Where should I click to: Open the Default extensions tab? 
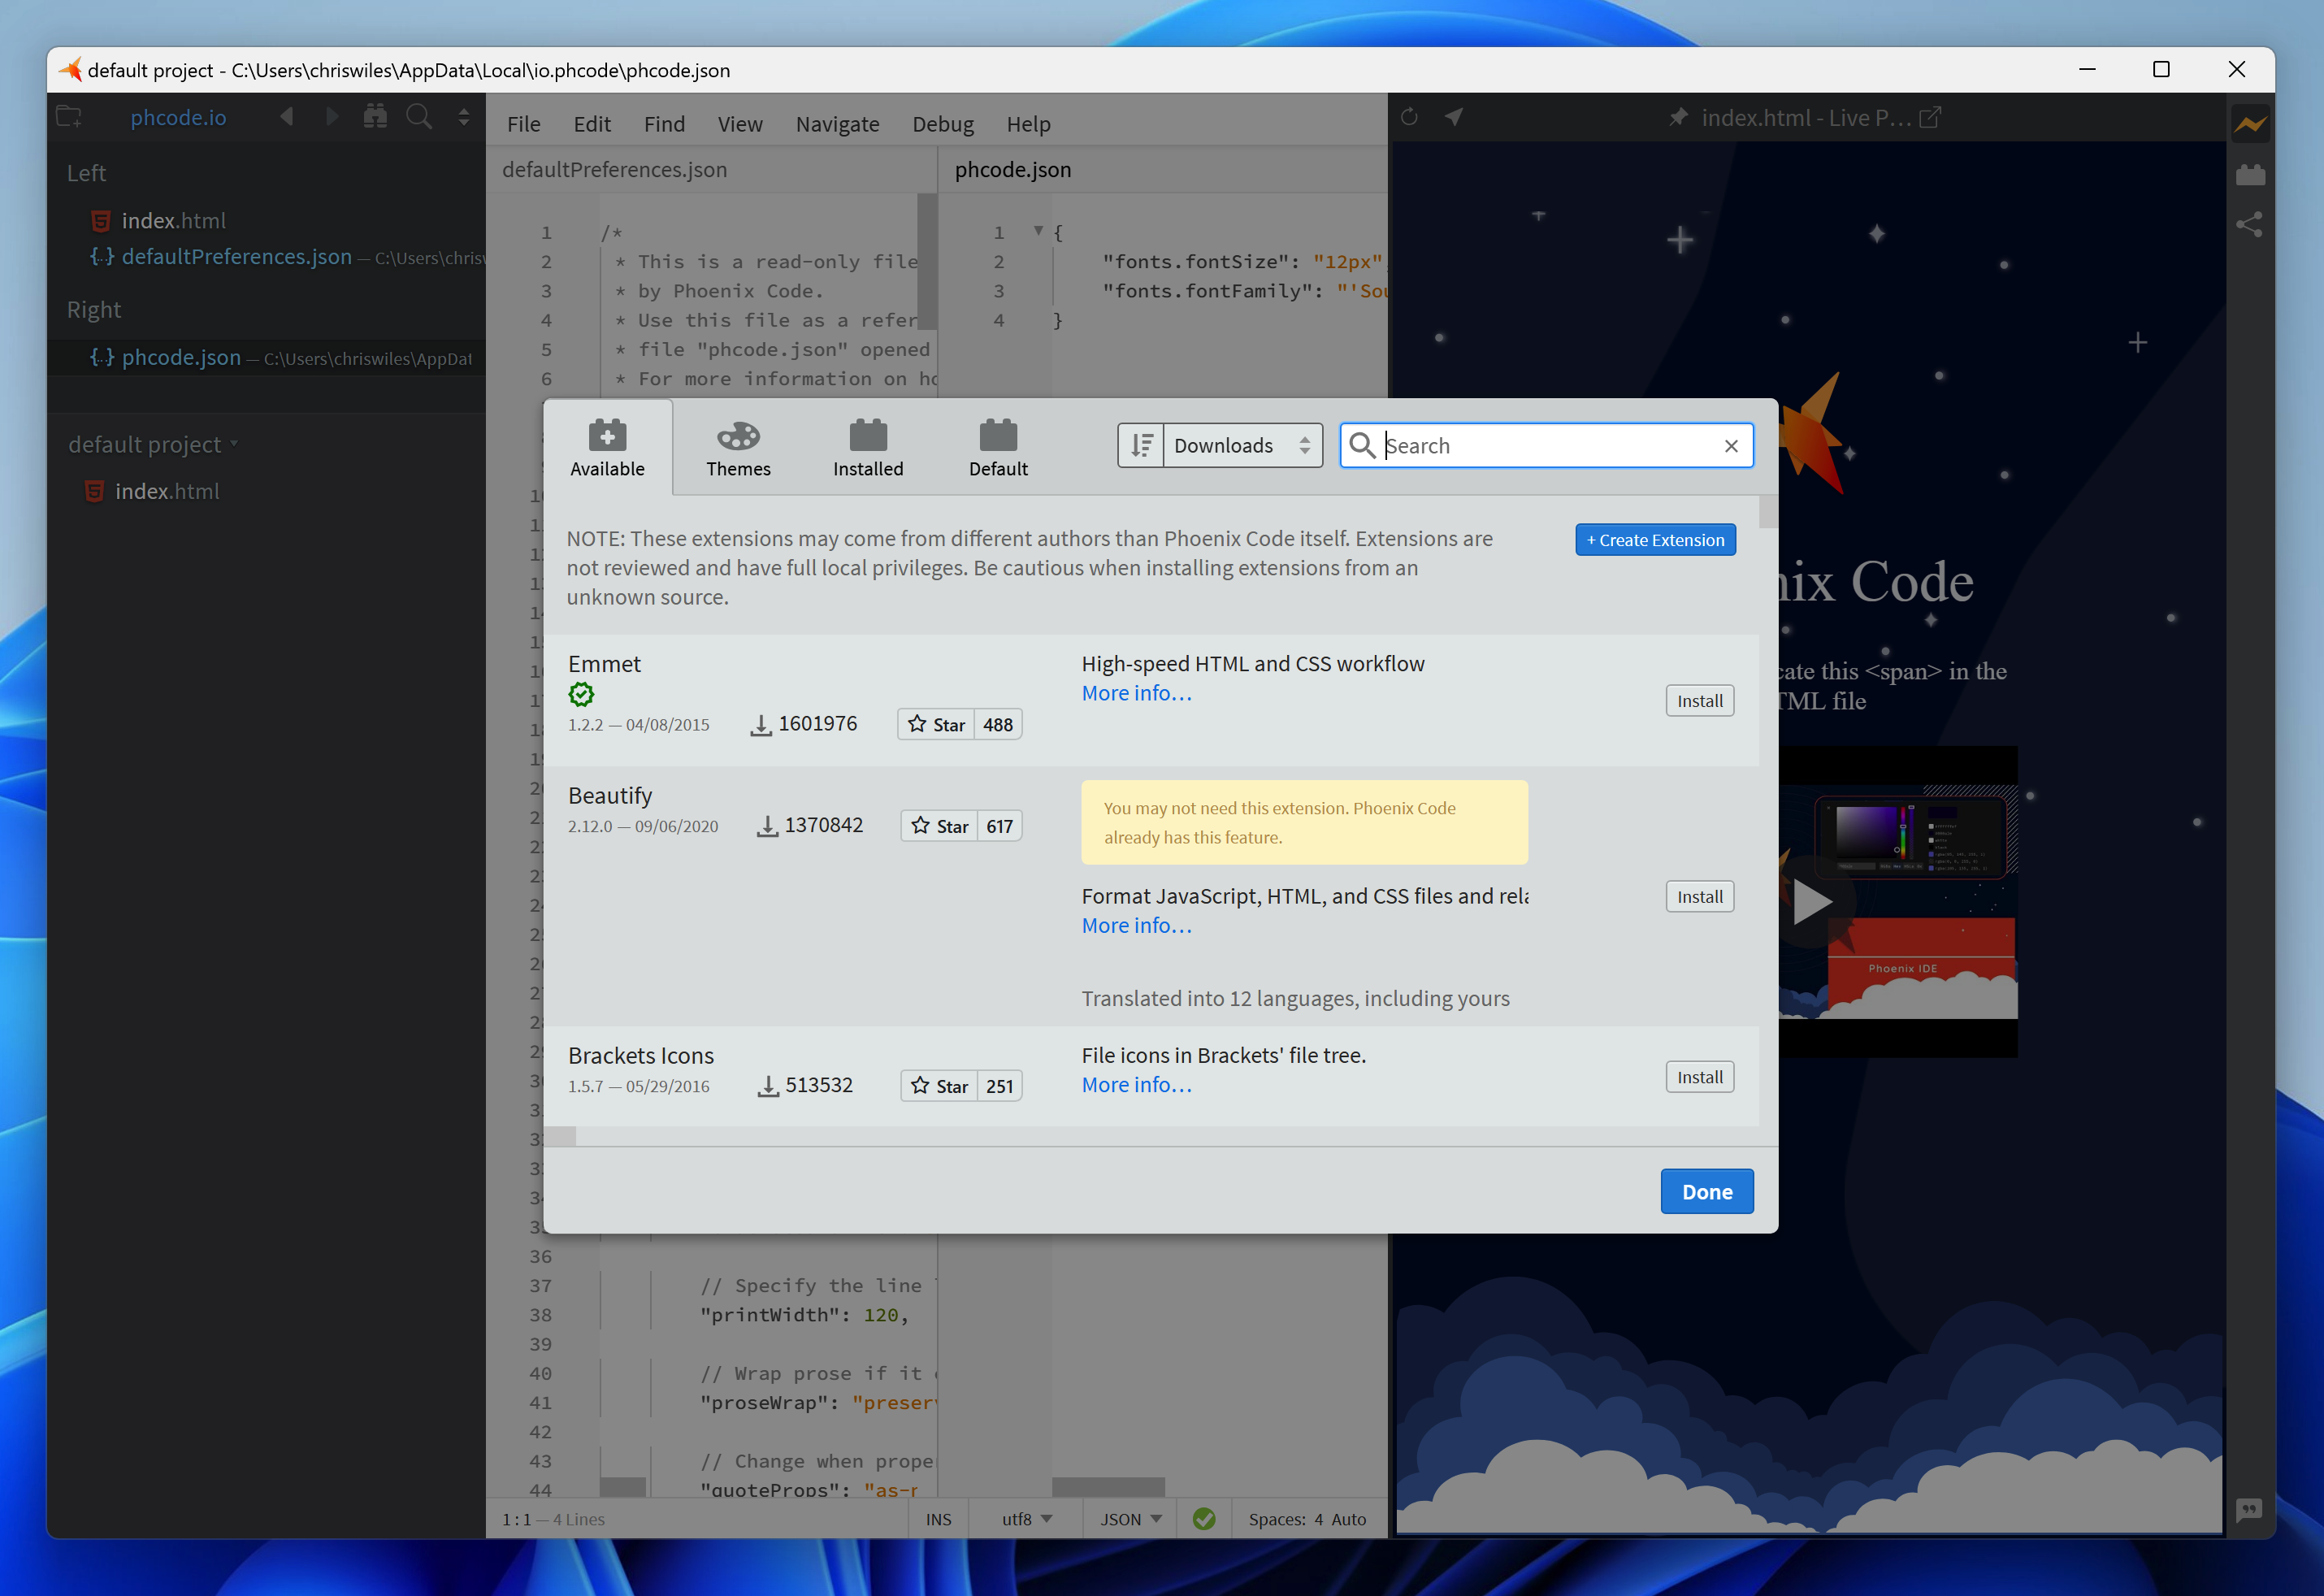point(998,447)
